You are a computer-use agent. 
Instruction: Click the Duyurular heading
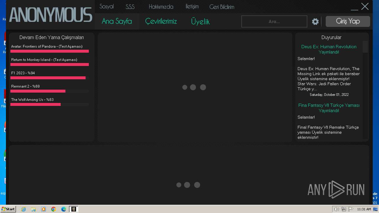(x=331, y=37)
